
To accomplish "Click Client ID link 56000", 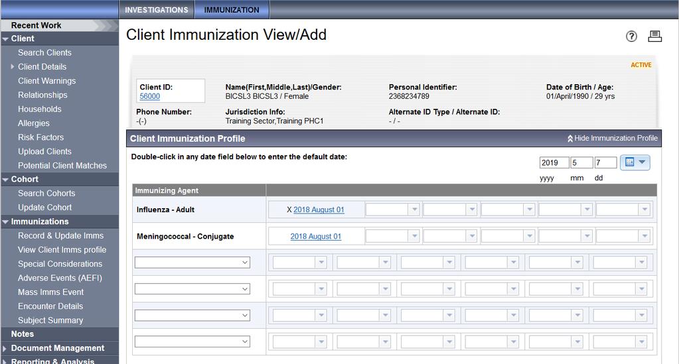I will 150,96.
